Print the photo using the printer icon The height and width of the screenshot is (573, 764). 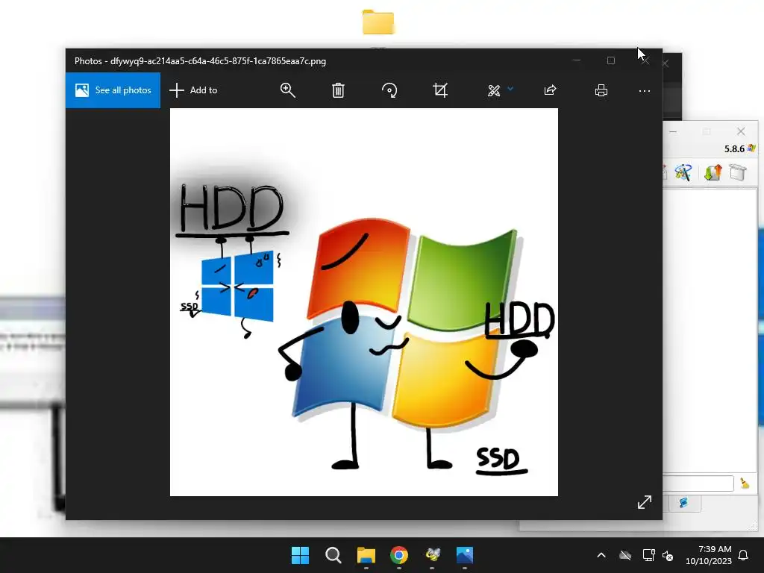pos(601,90)
